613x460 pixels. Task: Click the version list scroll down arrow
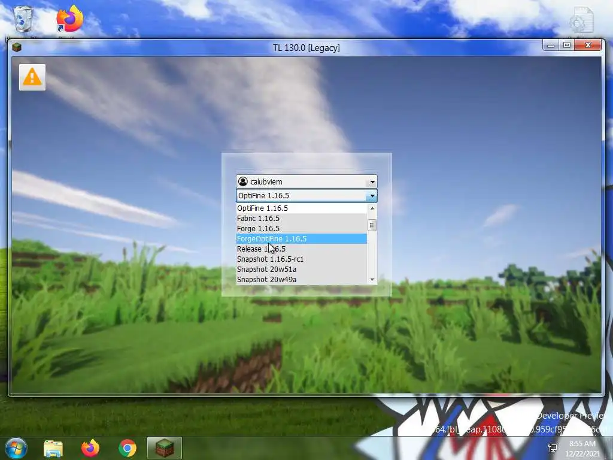tap(372, 279)
